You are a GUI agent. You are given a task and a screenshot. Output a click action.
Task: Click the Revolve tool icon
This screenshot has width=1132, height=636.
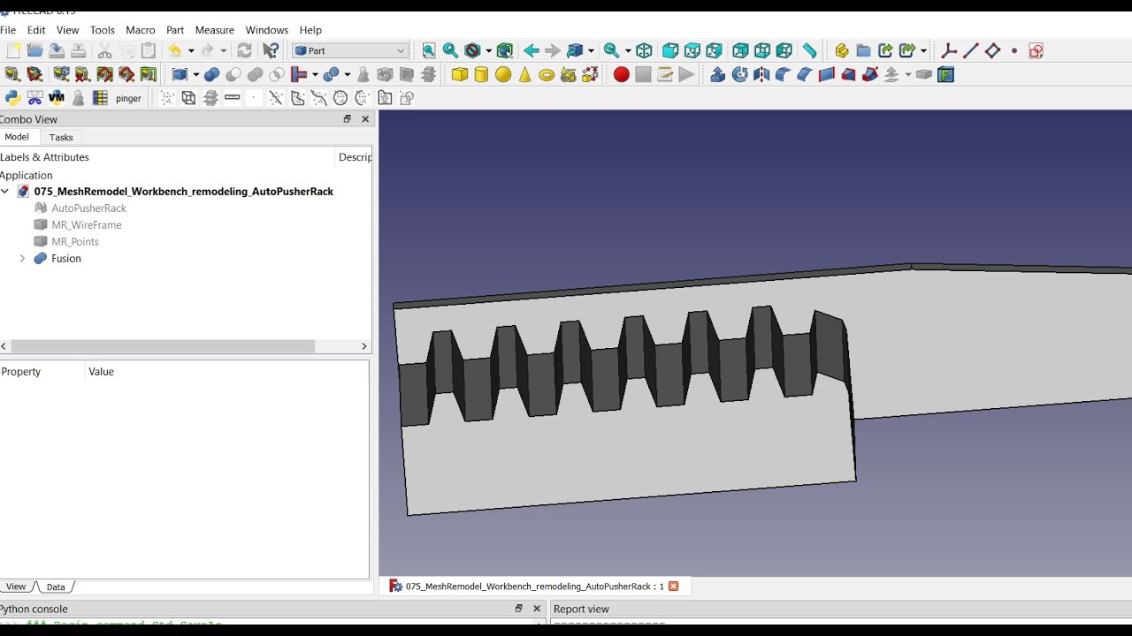click(x=740, y=75)
